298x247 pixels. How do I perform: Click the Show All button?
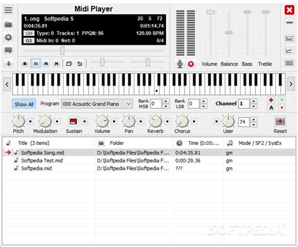tap(24, 104)
